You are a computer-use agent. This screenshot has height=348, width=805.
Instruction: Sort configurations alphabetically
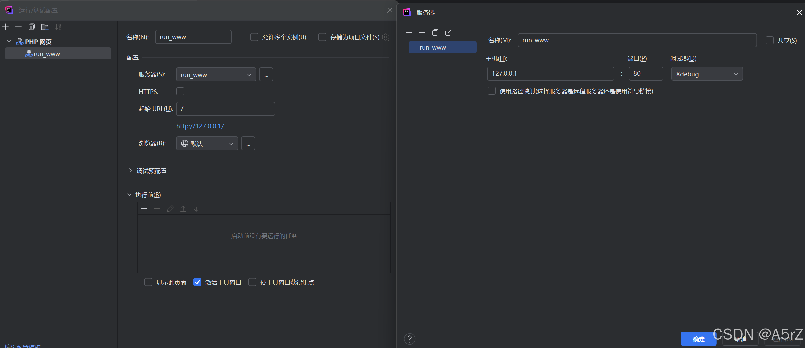[x=58, y=27]
